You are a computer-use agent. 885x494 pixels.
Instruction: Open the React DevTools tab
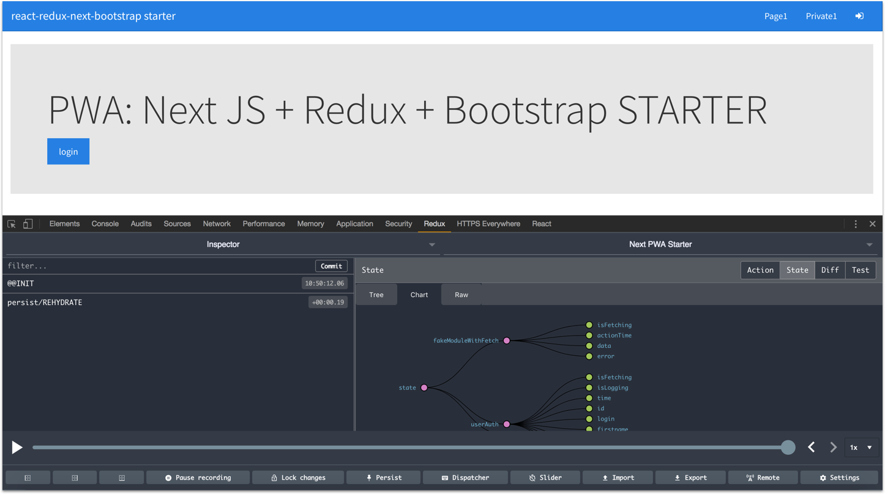542,224
